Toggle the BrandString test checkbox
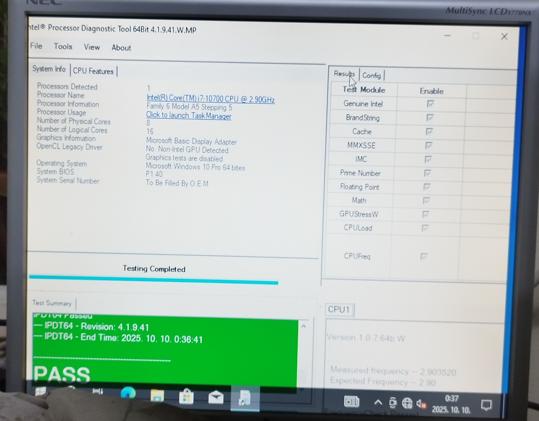This screenshot has height=421, width=539. [429, 118]
